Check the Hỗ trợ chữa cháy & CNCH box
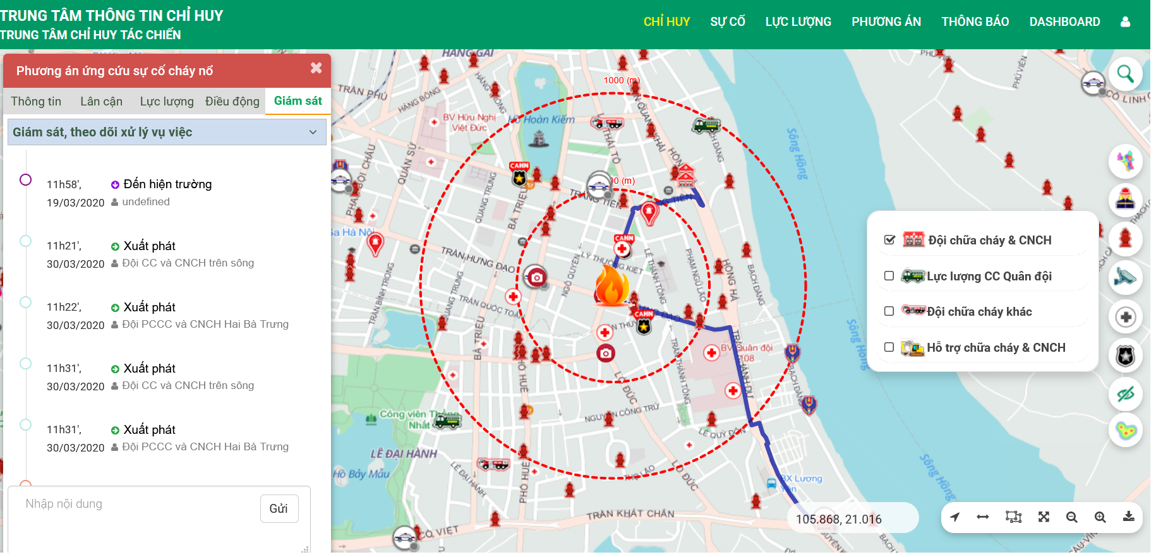 coord(889,347)
